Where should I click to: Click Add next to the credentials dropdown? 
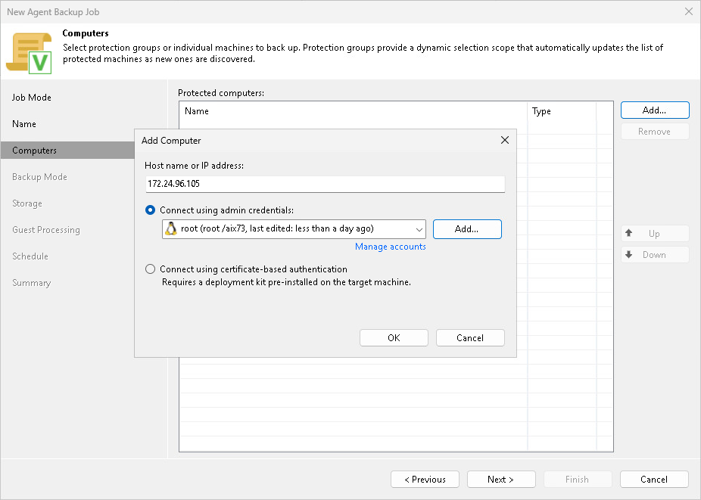click(467, 228)
